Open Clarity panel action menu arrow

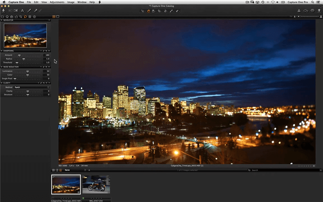[49, 83]
